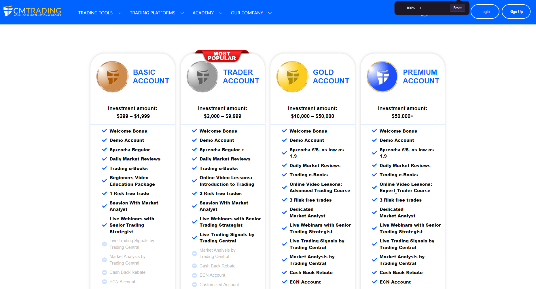Click Trader disabled Market Analysis icon
Screen dimensions: 536x289
click(x=194, y=253)
